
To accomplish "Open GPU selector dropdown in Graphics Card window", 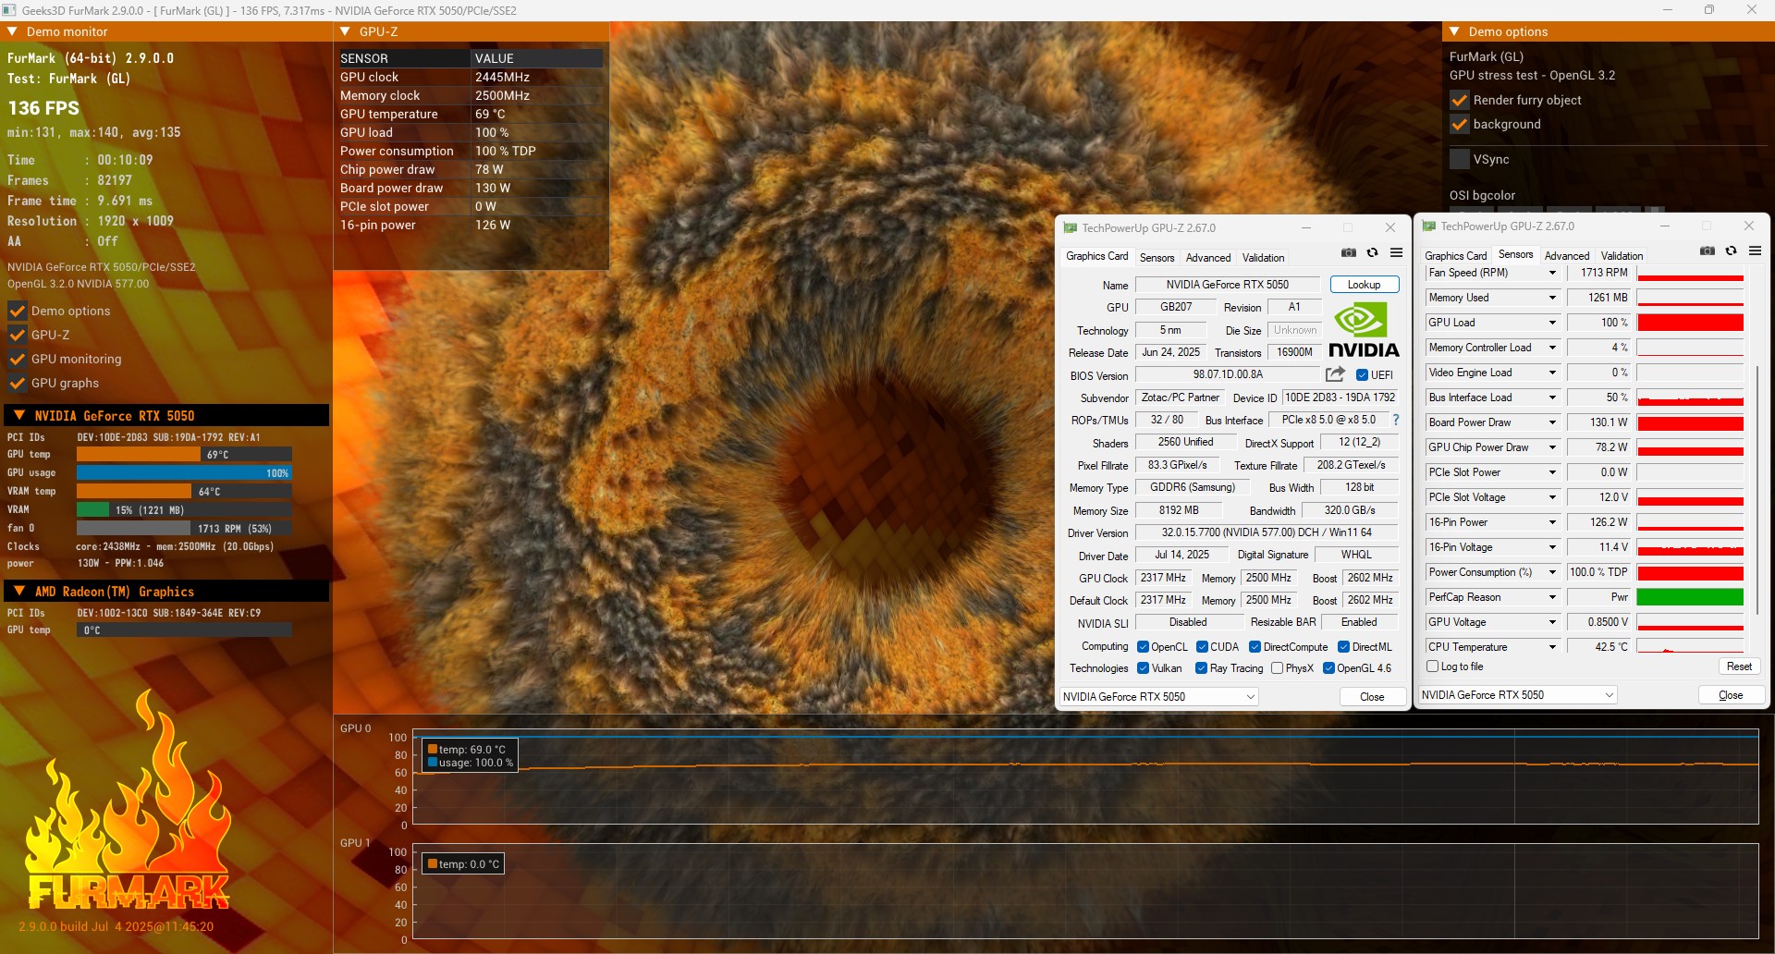I will point(1158,696).
